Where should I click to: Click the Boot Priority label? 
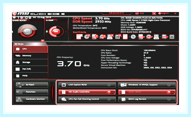click(79, 32)
